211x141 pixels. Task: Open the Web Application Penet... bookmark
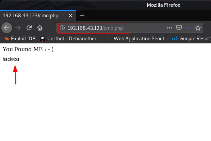[x=137, y=39]
